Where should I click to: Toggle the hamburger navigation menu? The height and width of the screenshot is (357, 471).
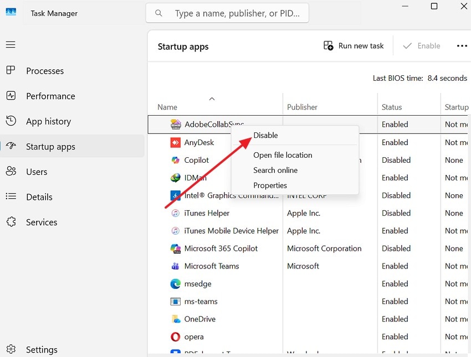(11, 45)
